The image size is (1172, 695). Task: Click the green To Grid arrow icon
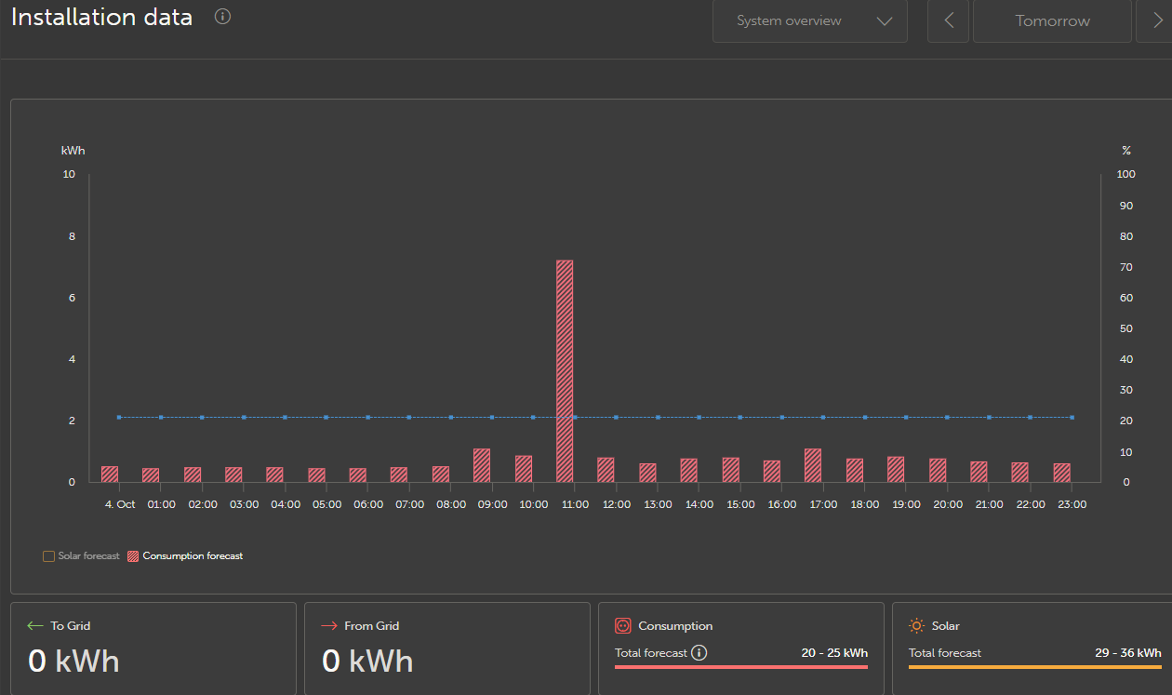35,626
